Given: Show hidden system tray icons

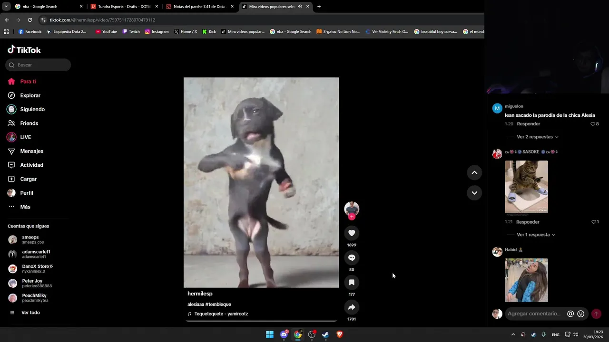Looking at the screenshot, I should [x=513, y=334].
